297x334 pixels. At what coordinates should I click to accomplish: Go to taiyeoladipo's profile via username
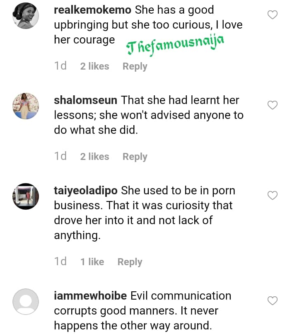[x=86, y=191]
